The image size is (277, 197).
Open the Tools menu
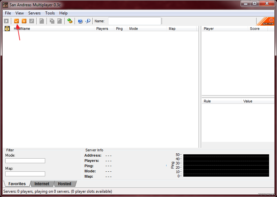(x=50, y=13)
